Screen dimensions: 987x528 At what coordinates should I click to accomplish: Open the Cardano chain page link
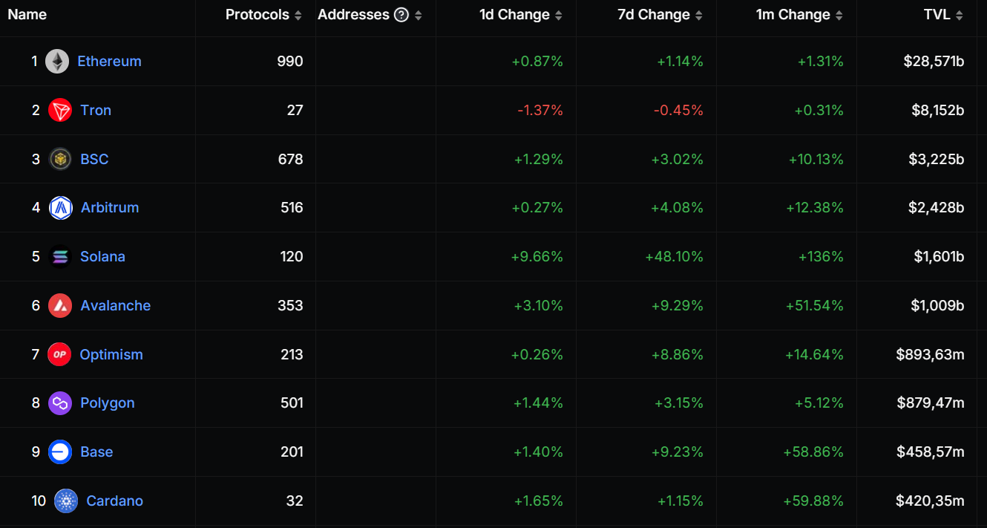point(114,501)
